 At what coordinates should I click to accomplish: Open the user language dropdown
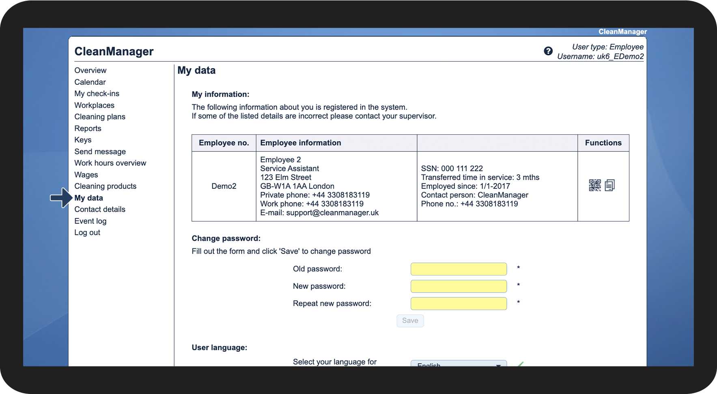pos(459,364)
